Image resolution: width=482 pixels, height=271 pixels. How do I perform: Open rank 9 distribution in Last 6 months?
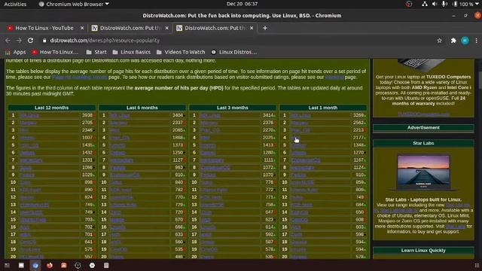click(x=125, y=175)
